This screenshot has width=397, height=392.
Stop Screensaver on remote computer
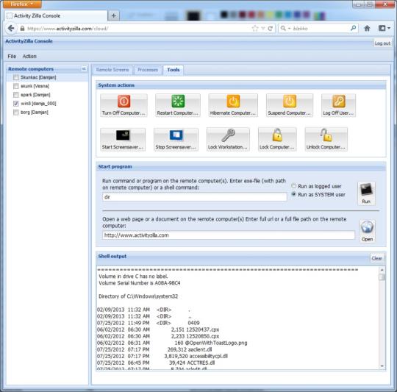pyautogui.click(x=176, y=140)
